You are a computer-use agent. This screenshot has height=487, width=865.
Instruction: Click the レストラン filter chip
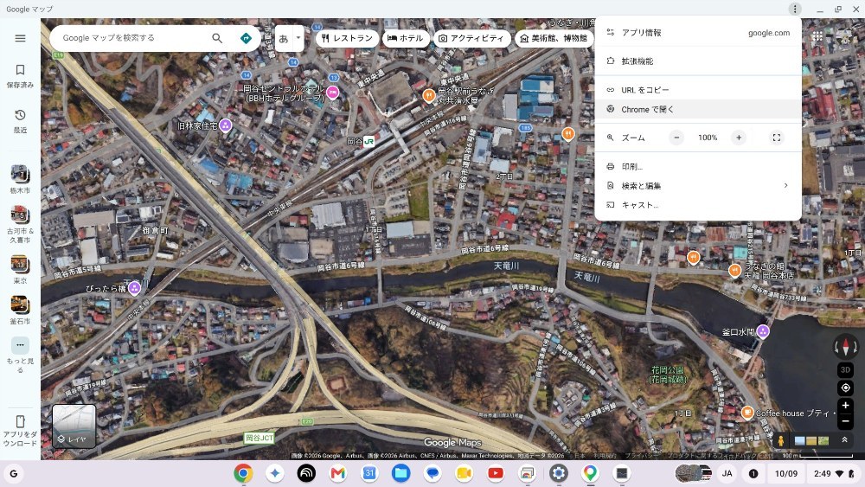click(x=348, y=38)
